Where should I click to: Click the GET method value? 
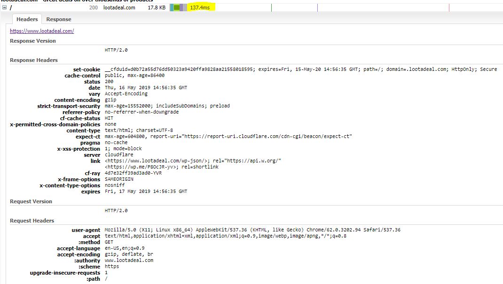point(109,242)
